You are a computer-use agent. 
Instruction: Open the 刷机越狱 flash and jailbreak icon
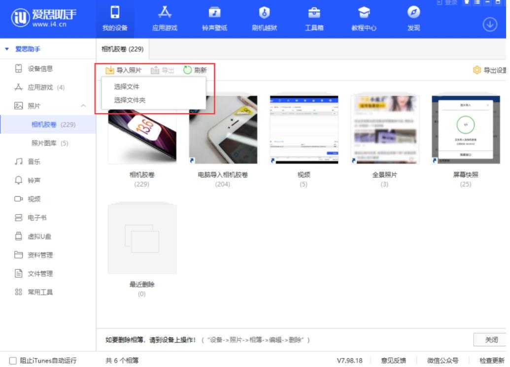264,13
